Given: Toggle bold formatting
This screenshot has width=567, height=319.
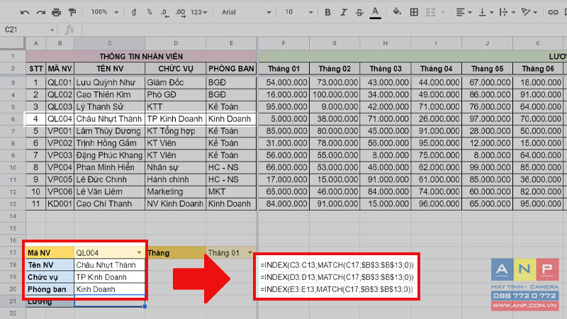Looking at the screenshot, I should (x=327, y=12).
